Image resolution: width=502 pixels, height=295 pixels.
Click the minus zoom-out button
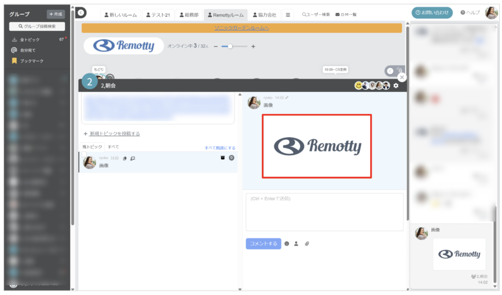(x=216, y=47)
